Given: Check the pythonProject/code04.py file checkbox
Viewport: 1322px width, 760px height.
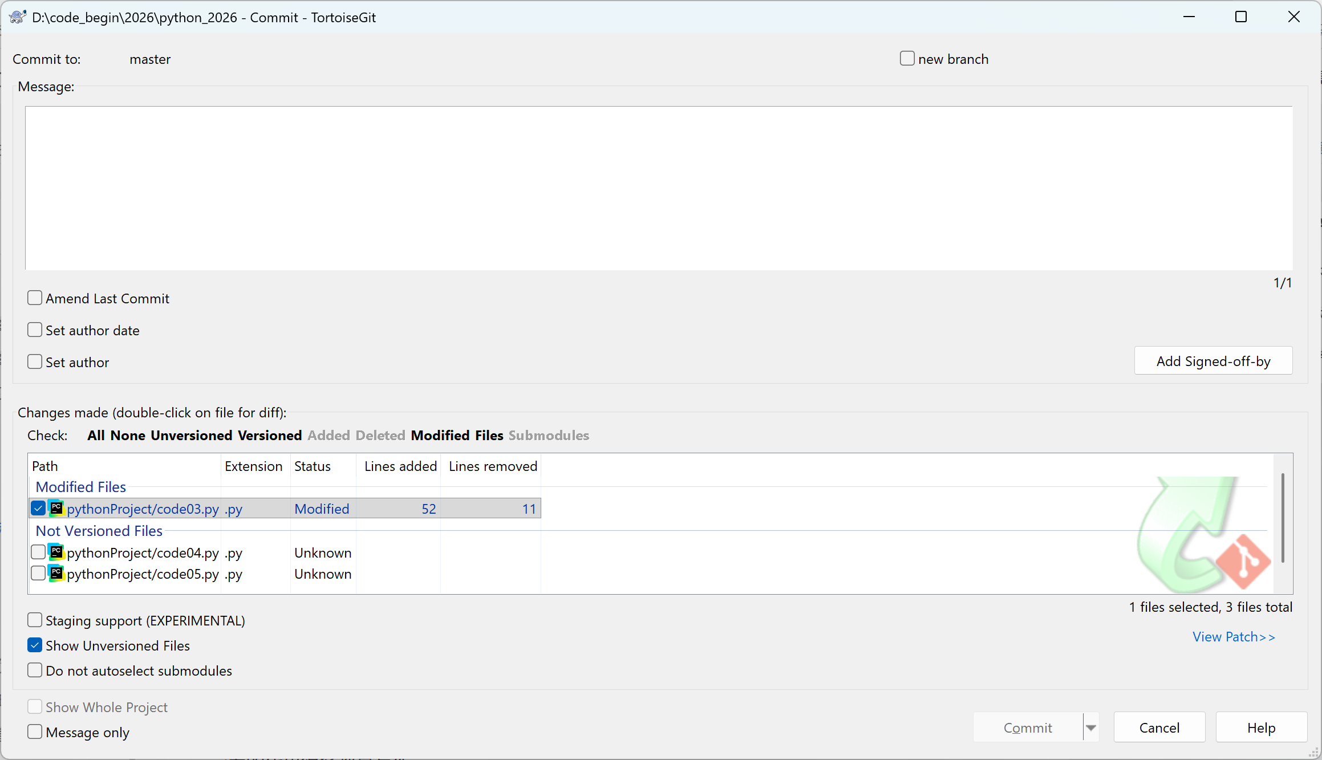Looking at the screenshot, I should point(38,552).
